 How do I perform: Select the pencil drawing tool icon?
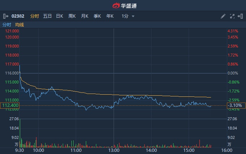(223, 16)
